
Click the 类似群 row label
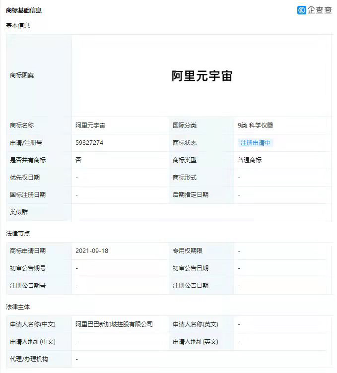click(x=19, y=212)
